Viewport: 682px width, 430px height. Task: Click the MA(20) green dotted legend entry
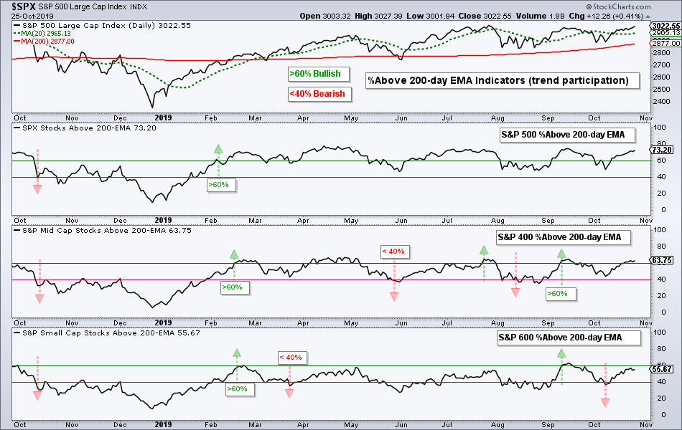tap(42, 34)
